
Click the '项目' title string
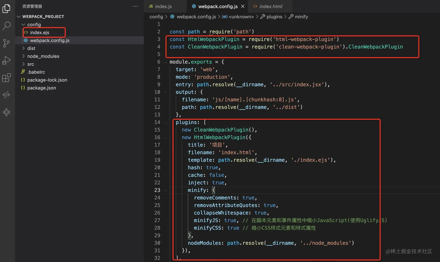coord(217,145)
